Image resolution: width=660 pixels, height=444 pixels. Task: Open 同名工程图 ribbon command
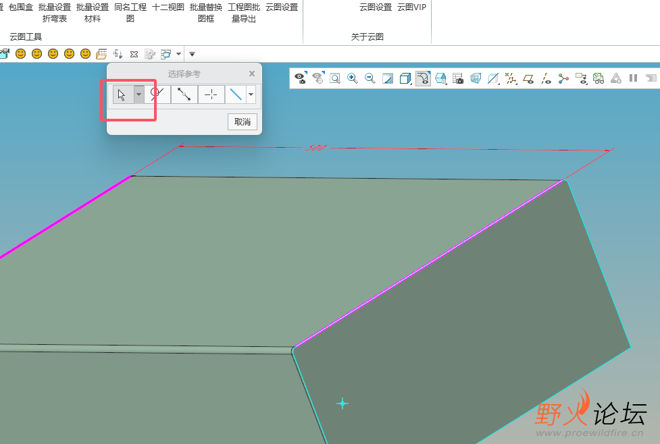pyautogui.click(x=130, y=13)
